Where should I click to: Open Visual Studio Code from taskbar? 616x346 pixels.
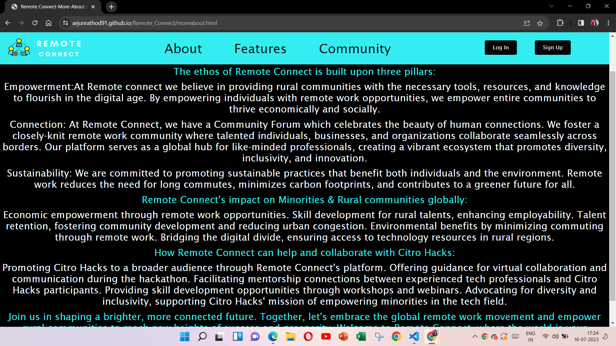(414, 336)
